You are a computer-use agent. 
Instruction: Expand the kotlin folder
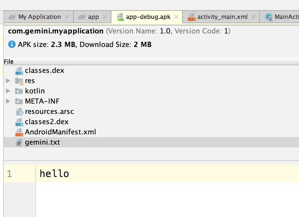point(8,91)
